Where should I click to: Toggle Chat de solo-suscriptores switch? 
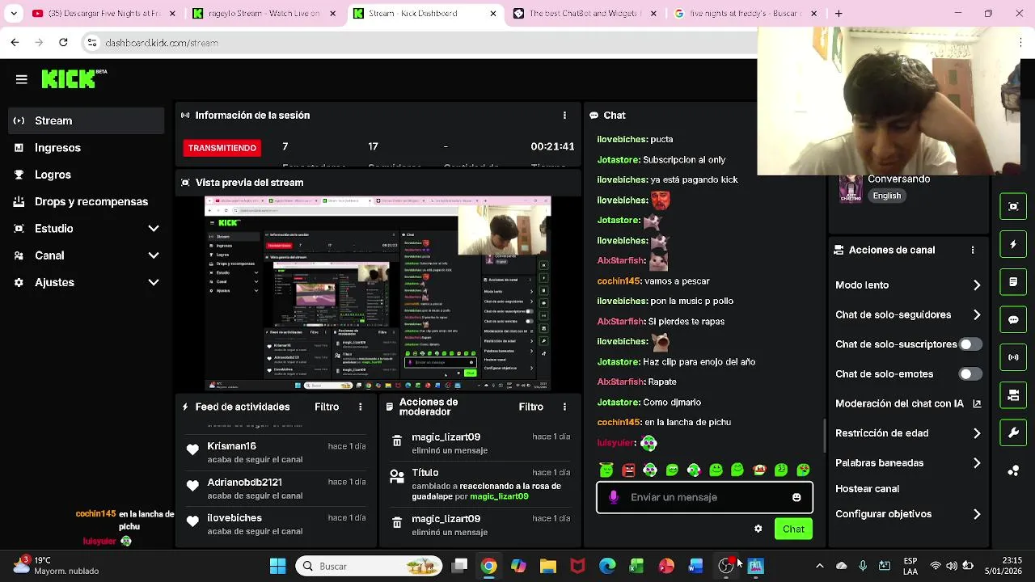point(970,344)
